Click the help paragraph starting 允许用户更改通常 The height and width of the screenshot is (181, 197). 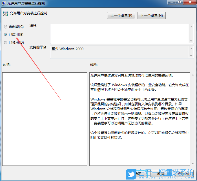(x=132, y=75)
